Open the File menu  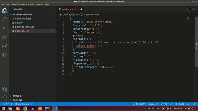point(2,5)
